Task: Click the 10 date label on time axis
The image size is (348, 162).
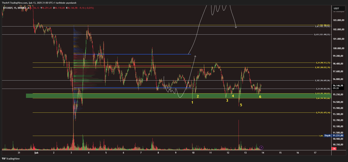Action: 193,152
